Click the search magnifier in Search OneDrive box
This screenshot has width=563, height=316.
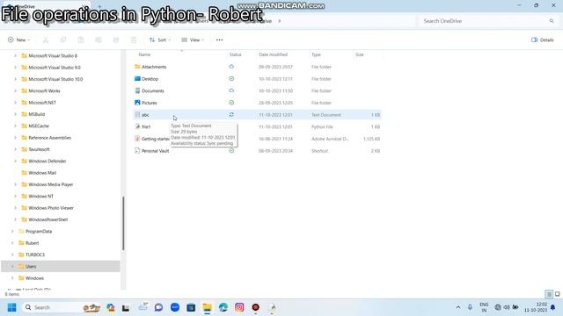[552, 21]
